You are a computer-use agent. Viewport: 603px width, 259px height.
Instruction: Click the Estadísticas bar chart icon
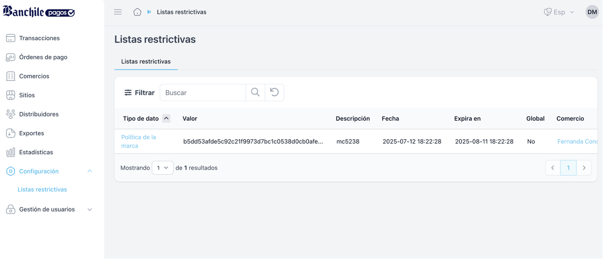[11, 152]
